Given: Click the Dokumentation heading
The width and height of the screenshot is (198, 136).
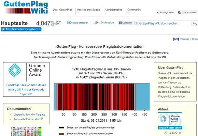Looking at the screenshot, I should (x=19, y=109).
